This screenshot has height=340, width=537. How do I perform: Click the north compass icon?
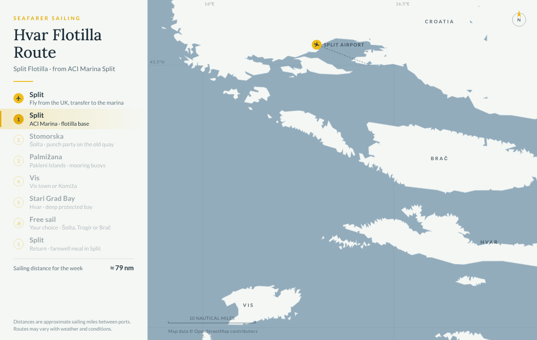[519, 19]
